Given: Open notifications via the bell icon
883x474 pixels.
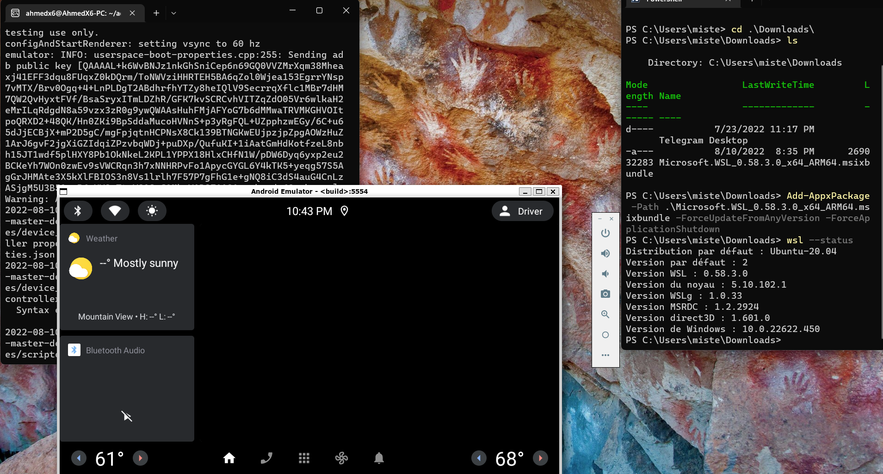Looking at the screenshot, I should (x=379, y=458).
